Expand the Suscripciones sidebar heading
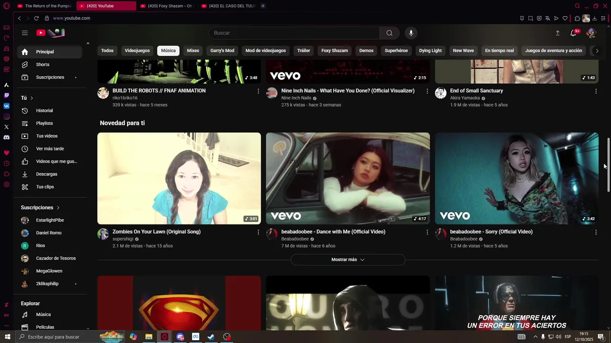The height and width of the screenshot is (343, 611). tap(41, 208)
